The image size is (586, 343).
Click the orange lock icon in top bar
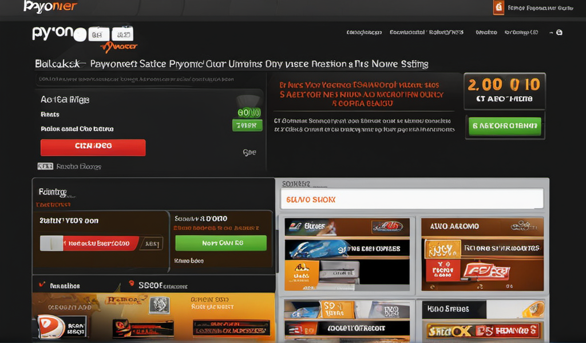498,7
